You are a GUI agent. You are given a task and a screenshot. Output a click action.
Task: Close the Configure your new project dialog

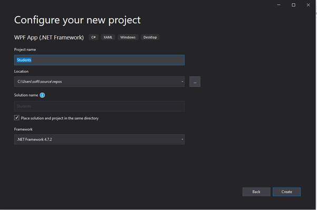(x=308, y=5)
